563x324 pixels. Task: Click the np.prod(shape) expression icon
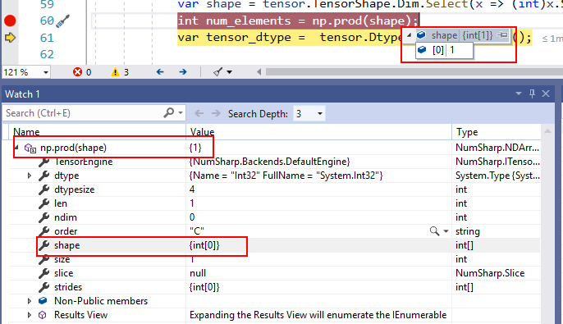[x=30, y=148]
